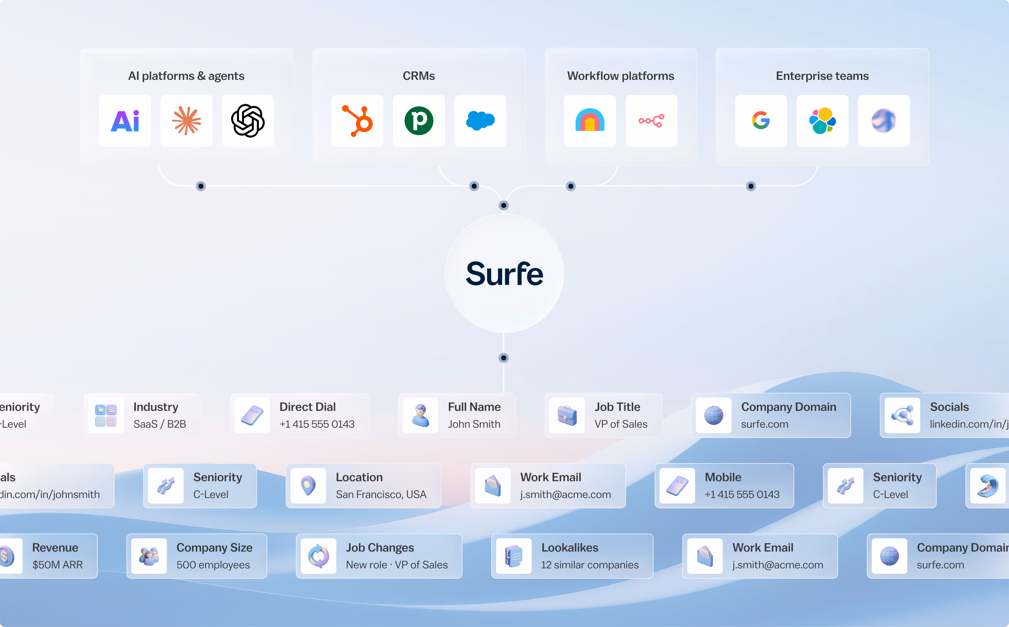Image resolution: width=1009 pixels, height=627 pixels.
Task: Click the gradient Ai logo tile
Action: [125, 121]
